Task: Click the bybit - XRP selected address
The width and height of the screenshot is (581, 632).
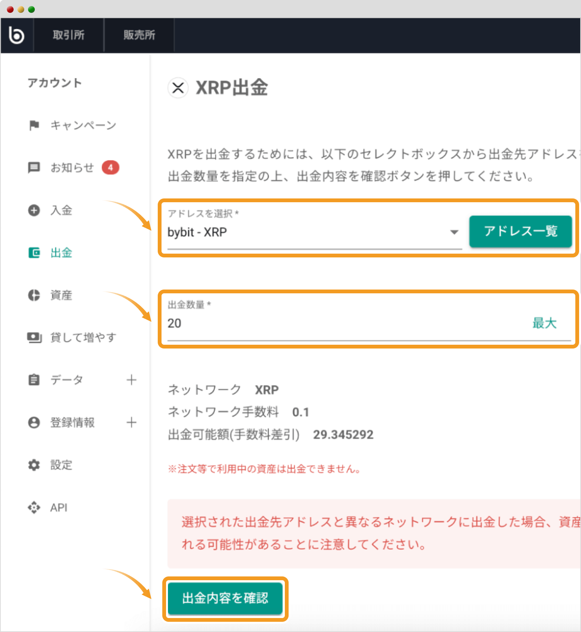Action: click(x=197, y=232)
